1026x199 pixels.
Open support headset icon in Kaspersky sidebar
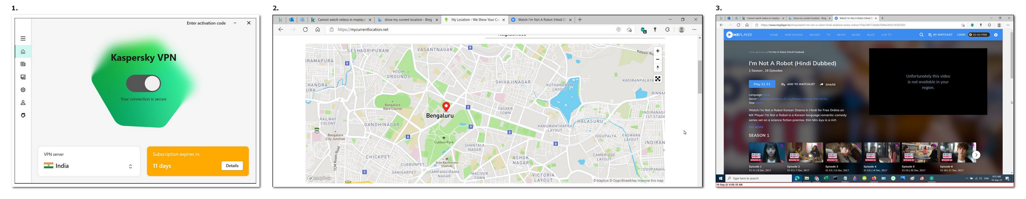click(23, 115)
